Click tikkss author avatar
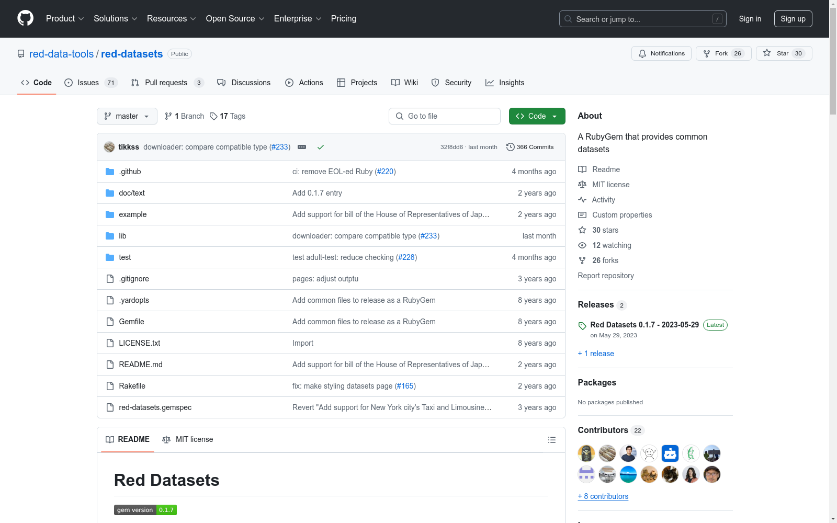 tap(109, 147)
